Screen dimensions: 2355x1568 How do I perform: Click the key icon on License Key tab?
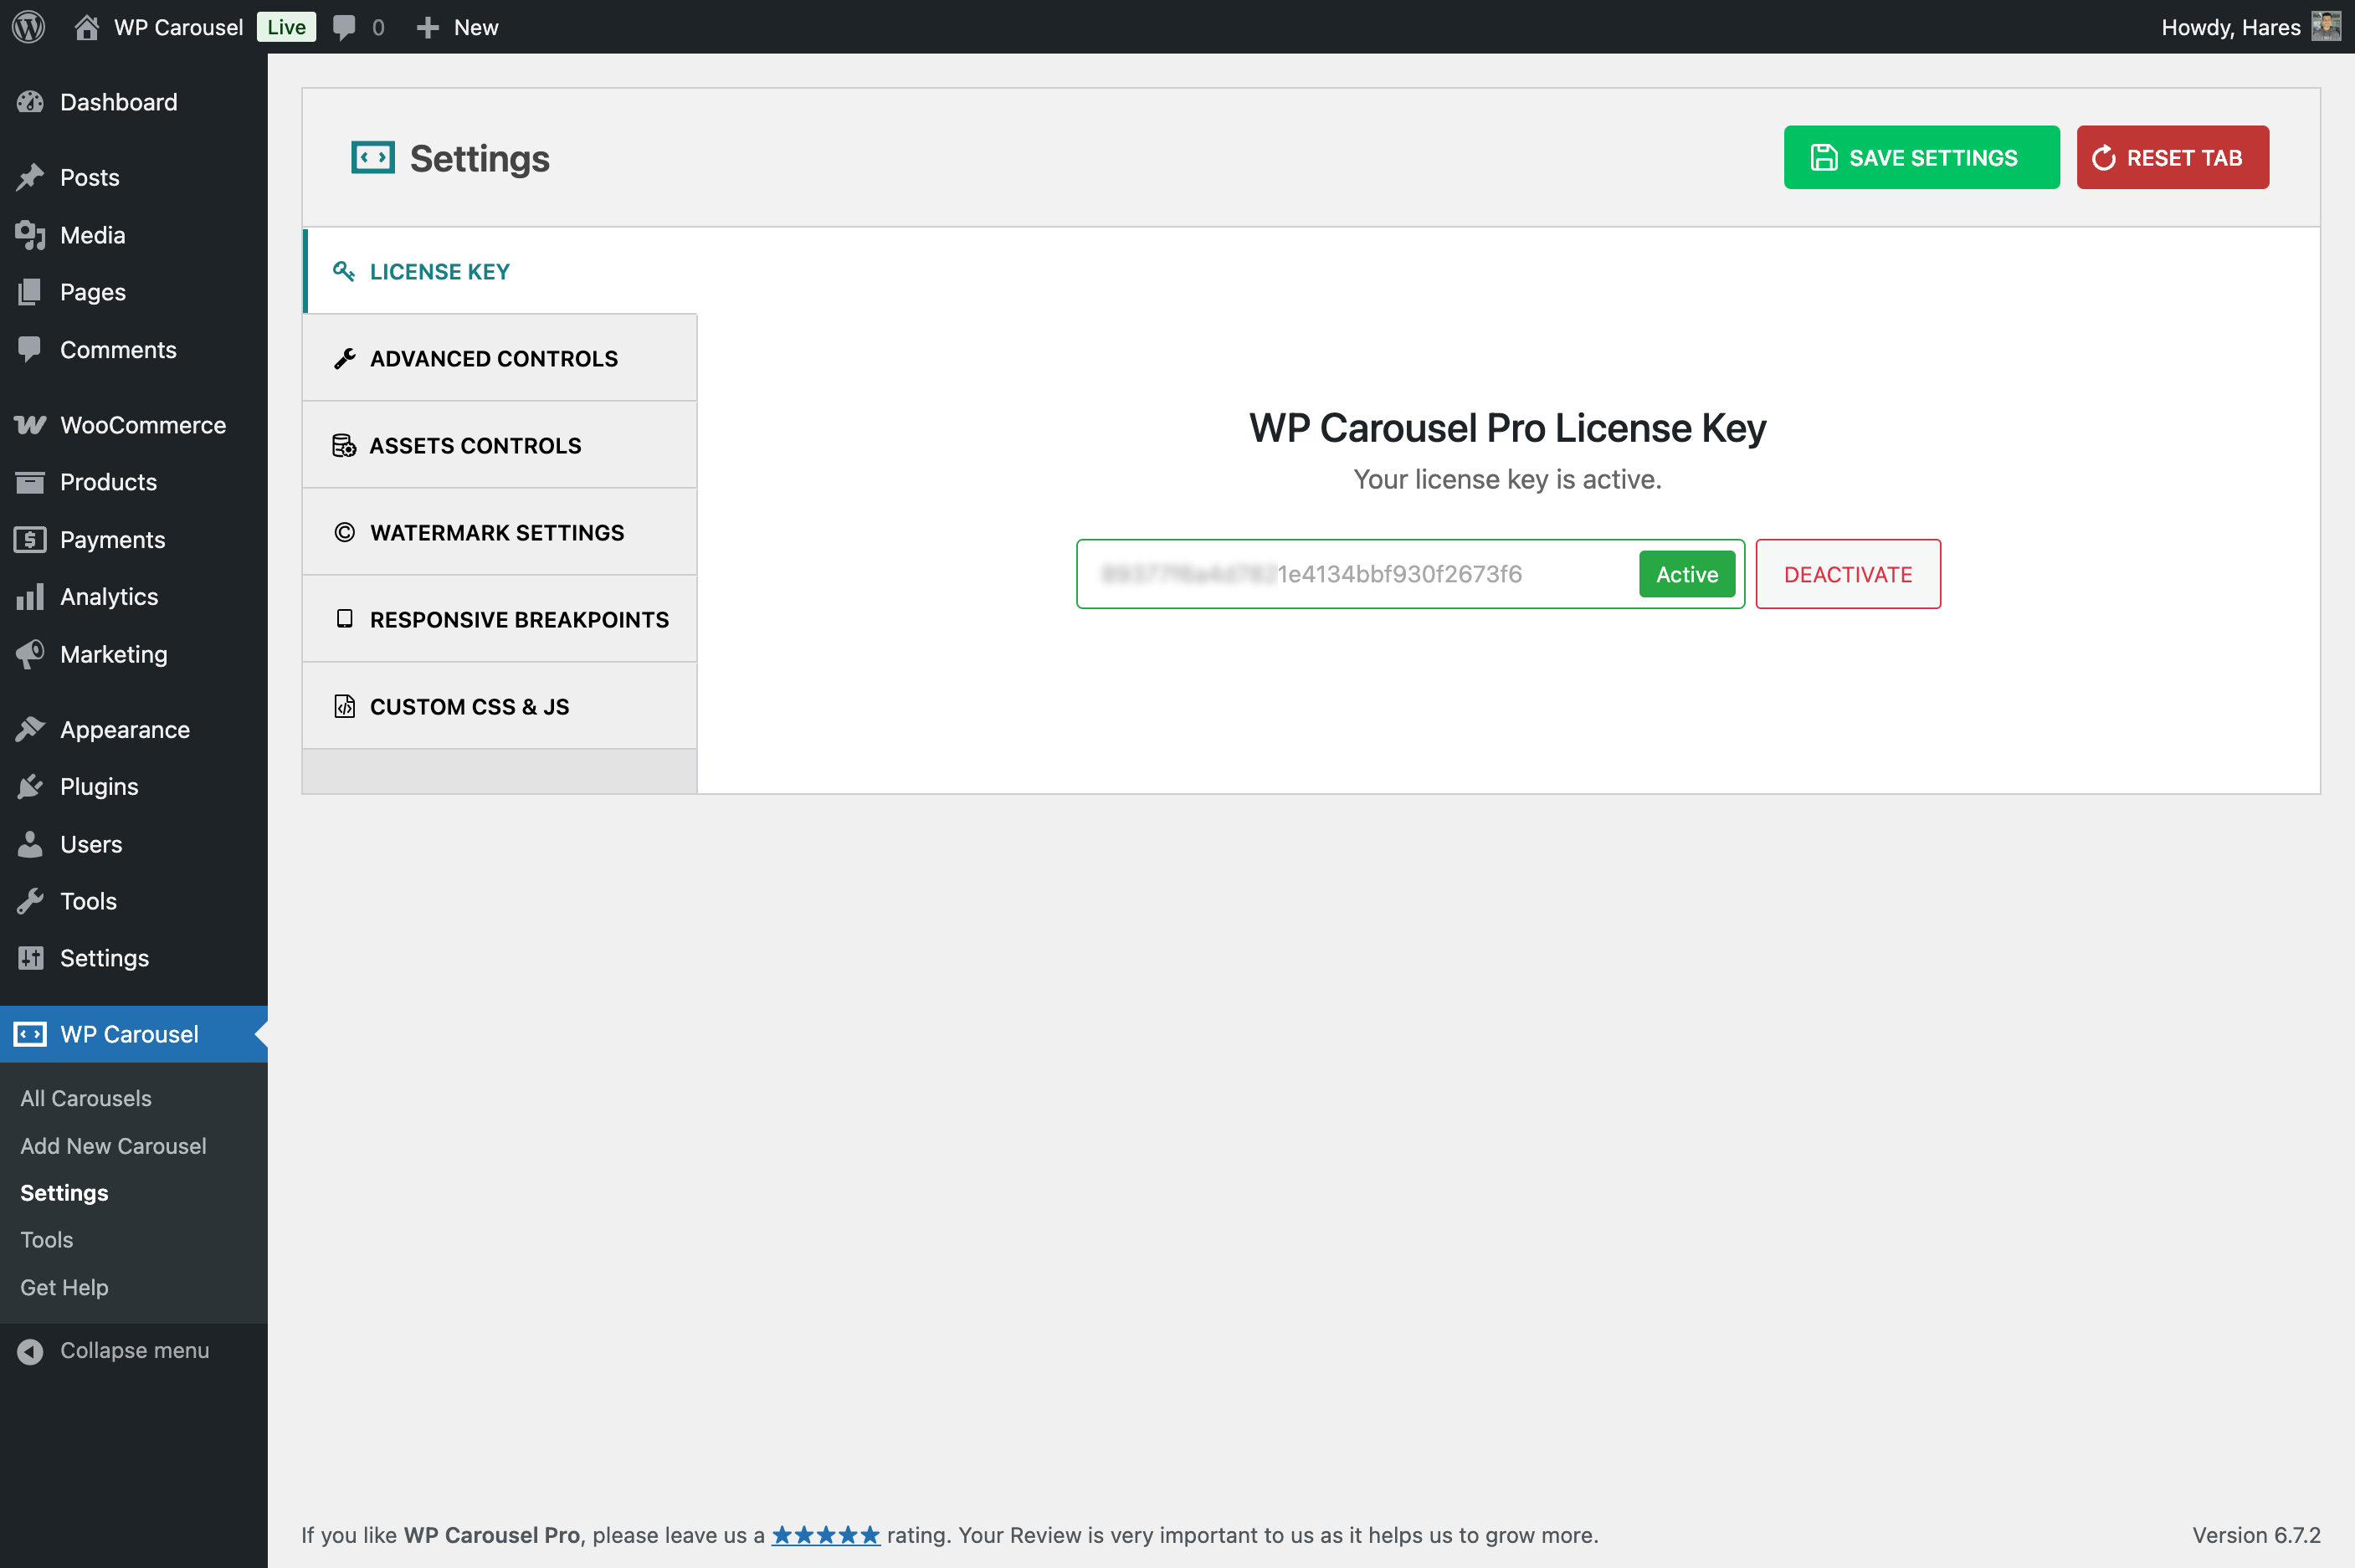pyautogui.click(x=344, y=271)
